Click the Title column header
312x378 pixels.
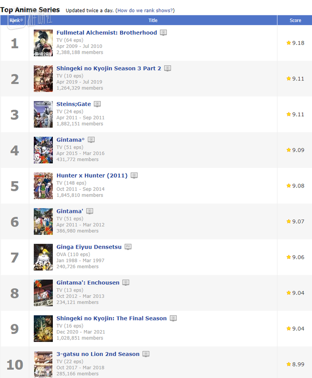coord(153,20)
